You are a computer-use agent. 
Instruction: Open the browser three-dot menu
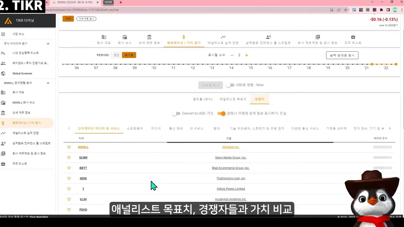click(x=402, y=10)
